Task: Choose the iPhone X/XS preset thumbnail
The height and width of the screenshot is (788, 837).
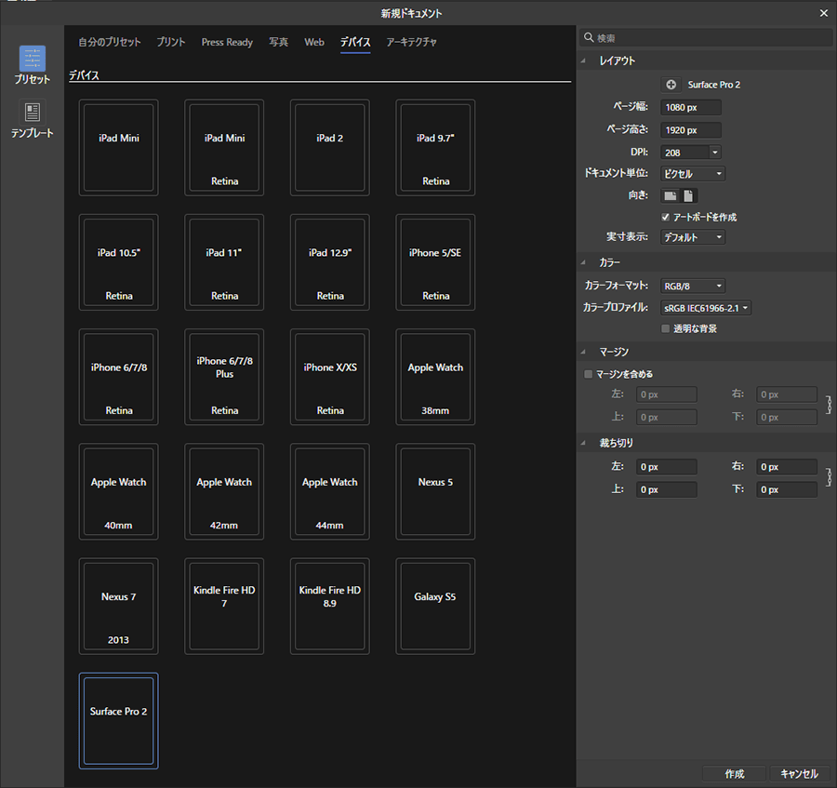Action: click(x=330, y=376)
